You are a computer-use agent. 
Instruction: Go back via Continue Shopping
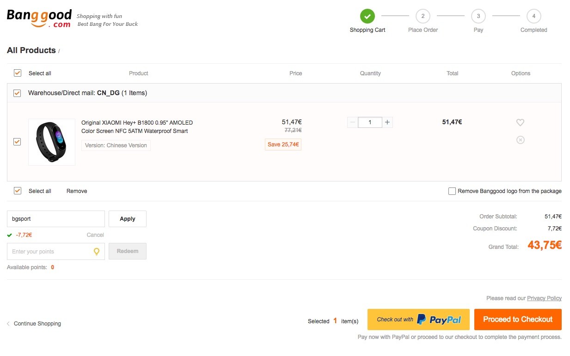34,324
